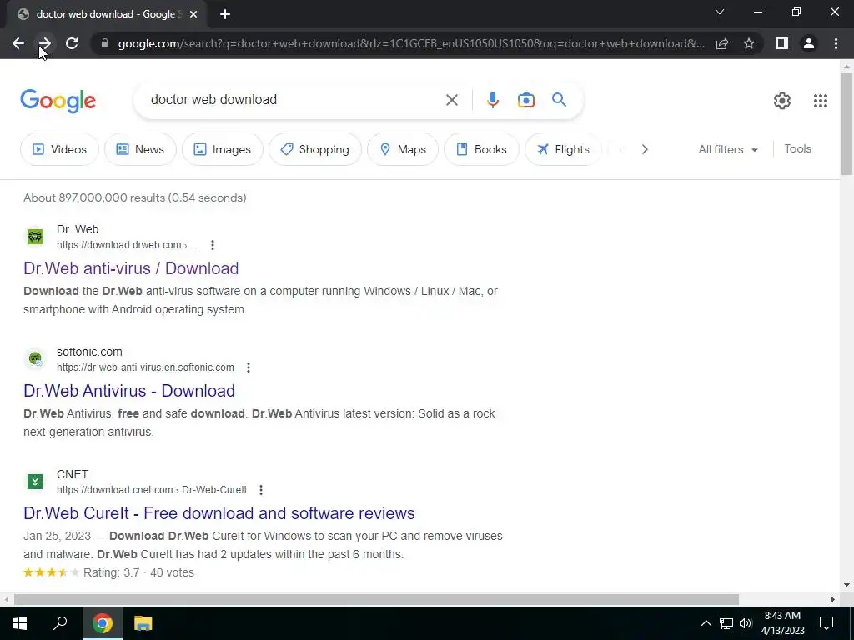Open the Chrome side panel
Viewport: 854px width, 640px height.
[782, 43]
